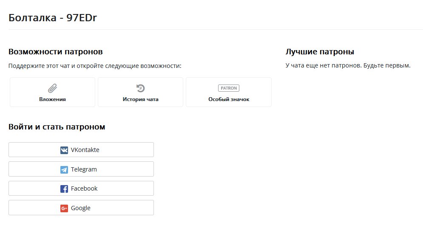This screenshot has height=225, width=423.
Task: Click the paperclip attachments icon
Action: 52,88
